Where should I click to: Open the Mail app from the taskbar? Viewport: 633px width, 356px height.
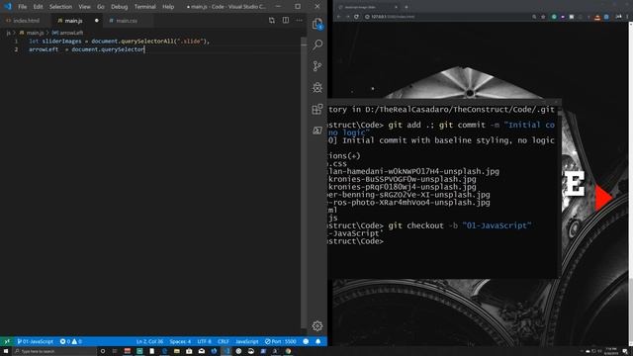pos(202,351)
